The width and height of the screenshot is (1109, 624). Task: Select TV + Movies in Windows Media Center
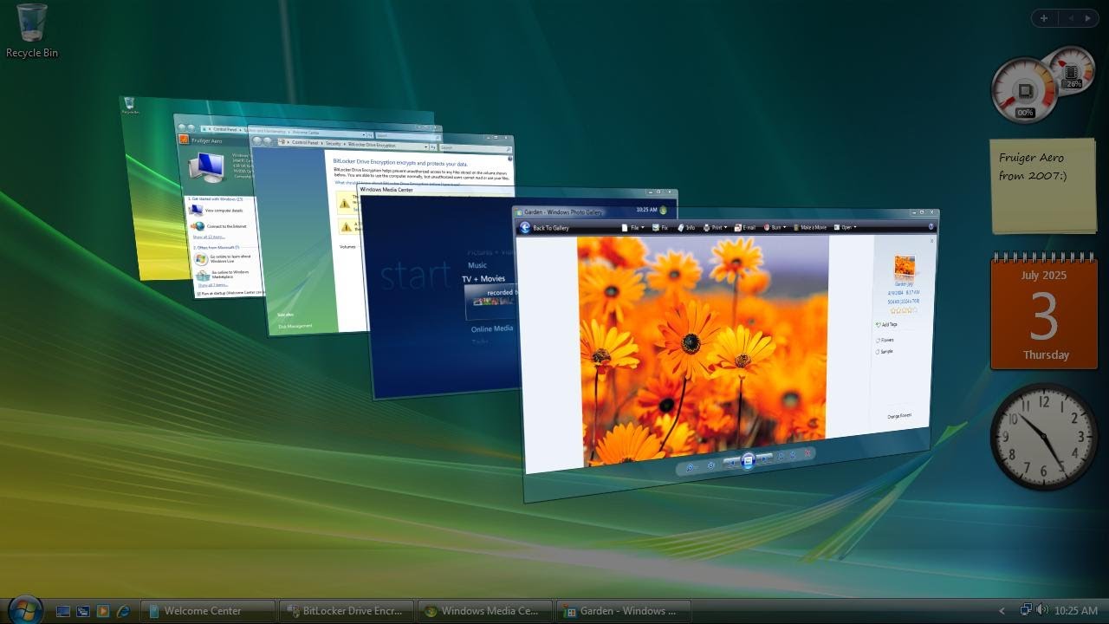pyautogui.click(x=483, y=279)
